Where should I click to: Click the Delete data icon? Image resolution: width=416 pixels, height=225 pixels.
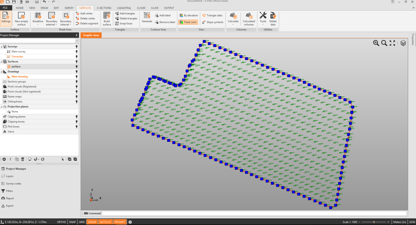273,16
